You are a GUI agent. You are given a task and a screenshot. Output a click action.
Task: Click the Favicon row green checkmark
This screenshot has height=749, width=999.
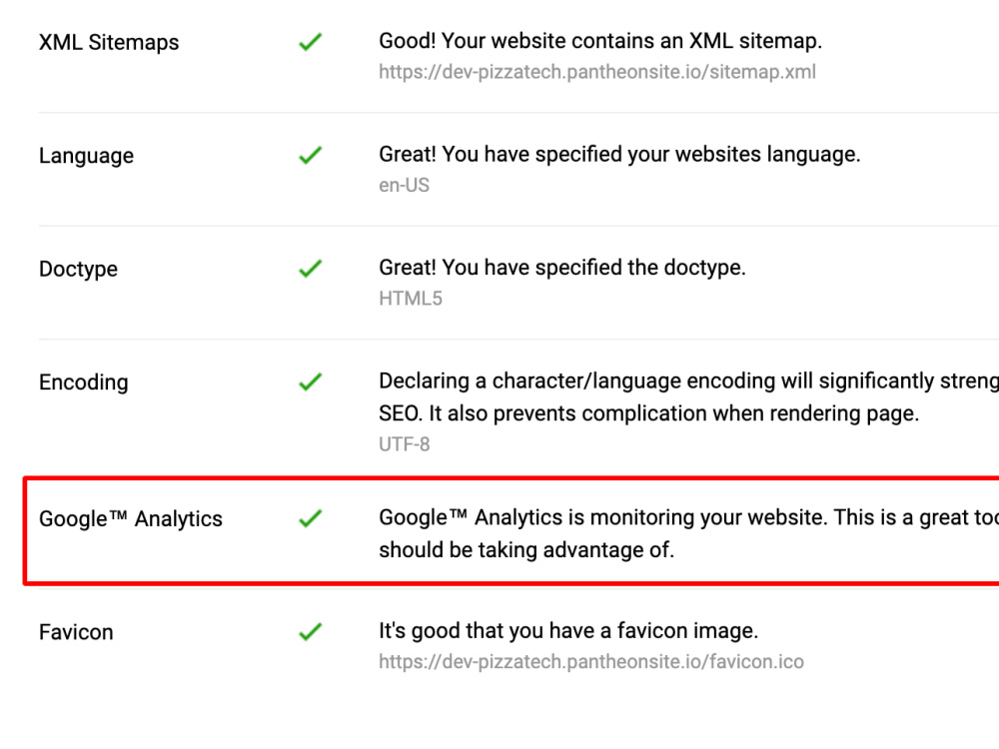click(311, 632)
